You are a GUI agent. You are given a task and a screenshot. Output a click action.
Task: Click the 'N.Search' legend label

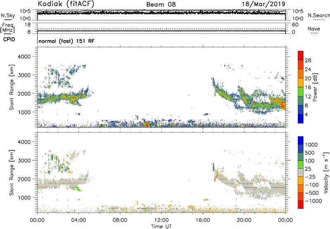coord(318,15)
